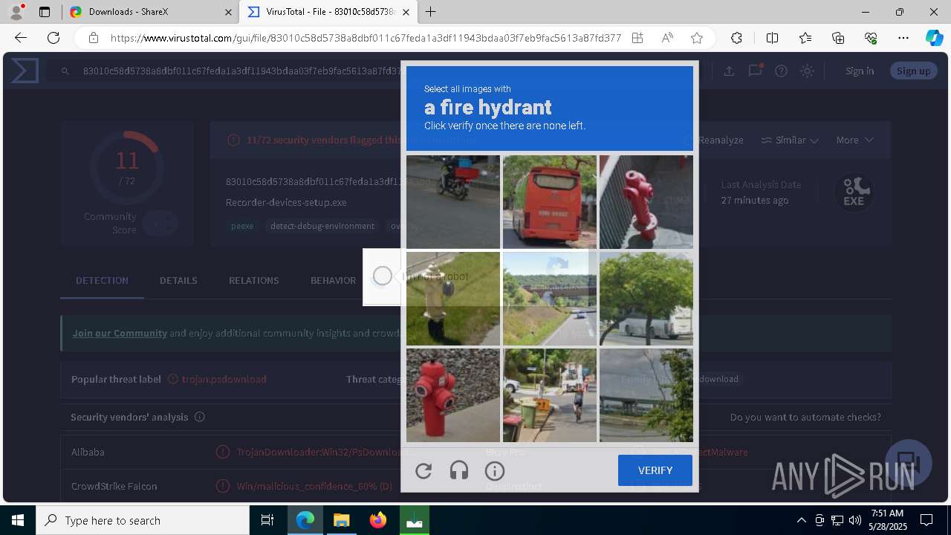
Task: Click the detect-debug-environment tag
Action: [x=322, y=226]
